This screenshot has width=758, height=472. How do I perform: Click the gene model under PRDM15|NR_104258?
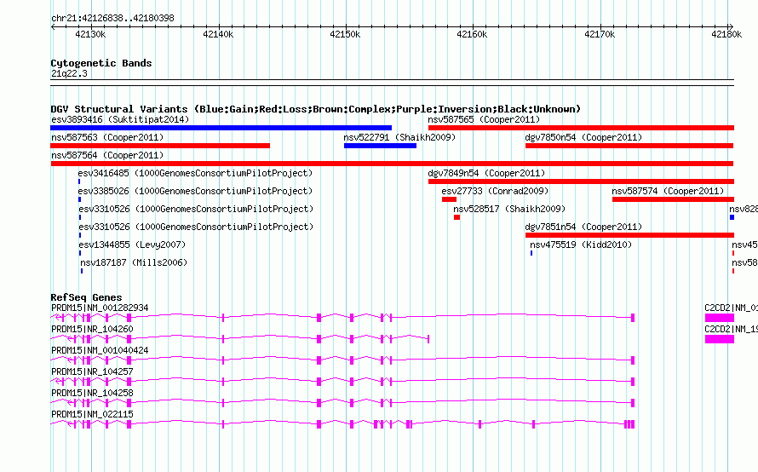(x=342, y=403)
